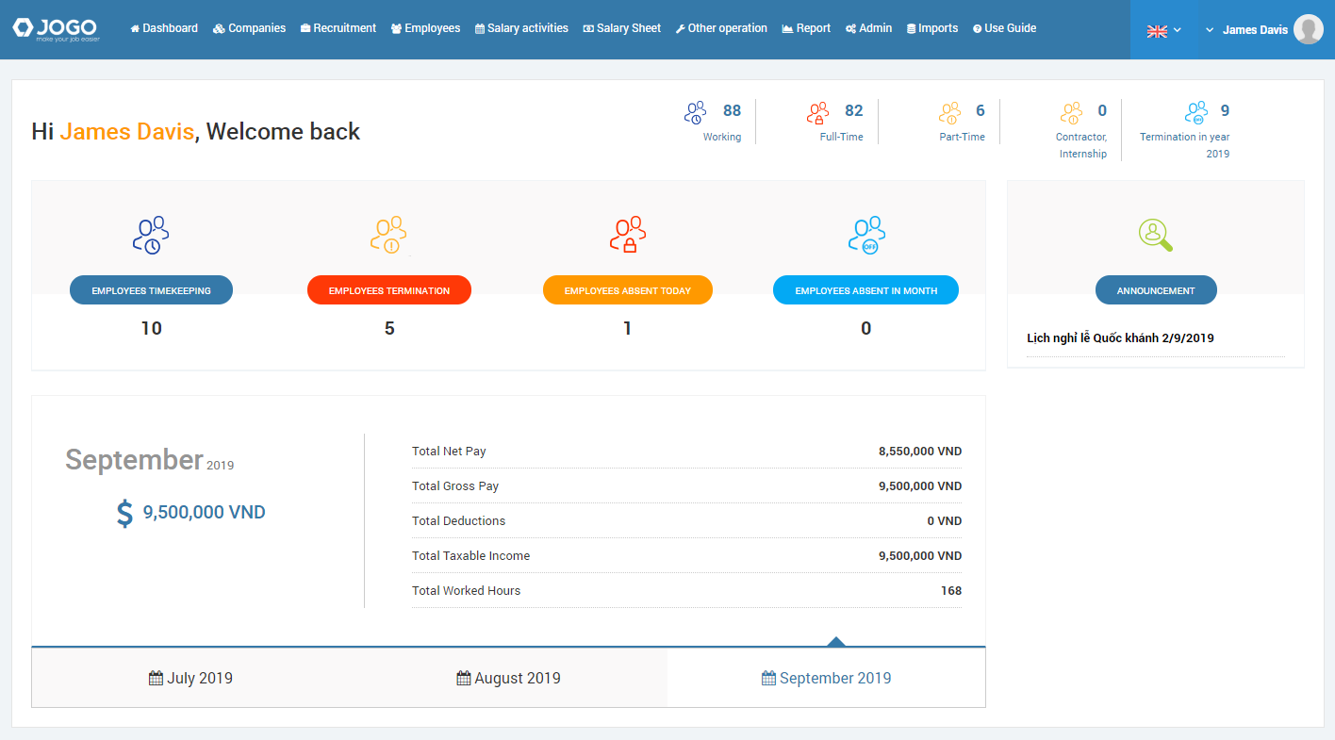Open the Recruitment menu item
1335x740 pixels.
pyautogui.click(x=338, y=28)
